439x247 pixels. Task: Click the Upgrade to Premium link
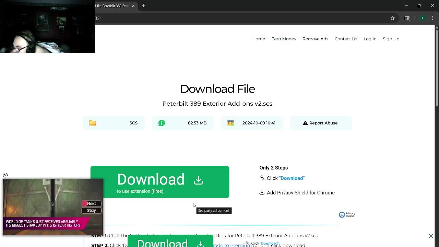(x=232, y=245)
